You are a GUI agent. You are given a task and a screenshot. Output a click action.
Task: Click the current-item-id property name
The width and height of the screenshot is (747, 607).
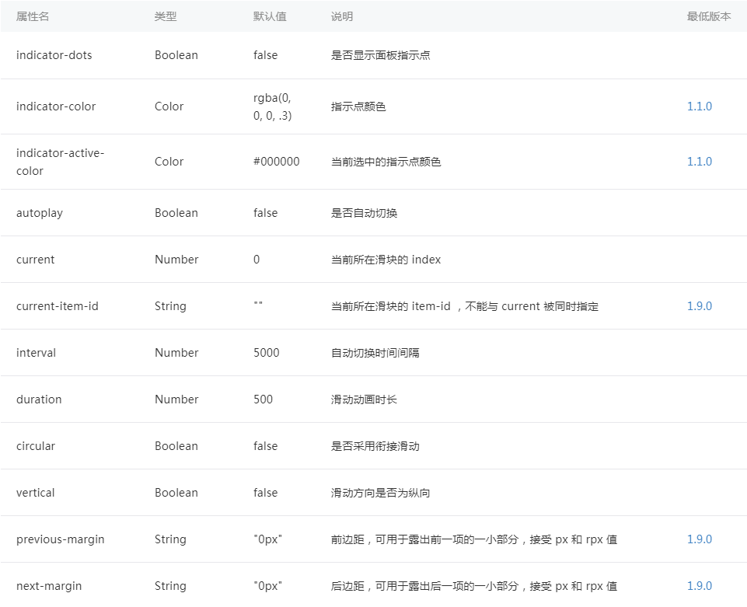[58, 306]
